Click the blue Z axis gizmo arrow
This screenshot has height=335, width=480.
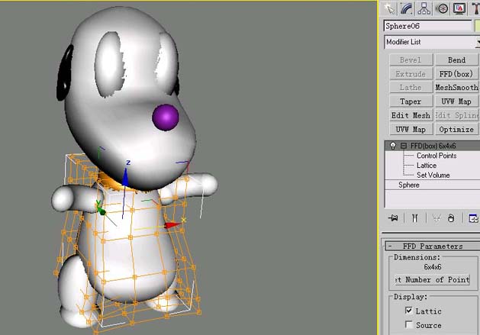125,177
